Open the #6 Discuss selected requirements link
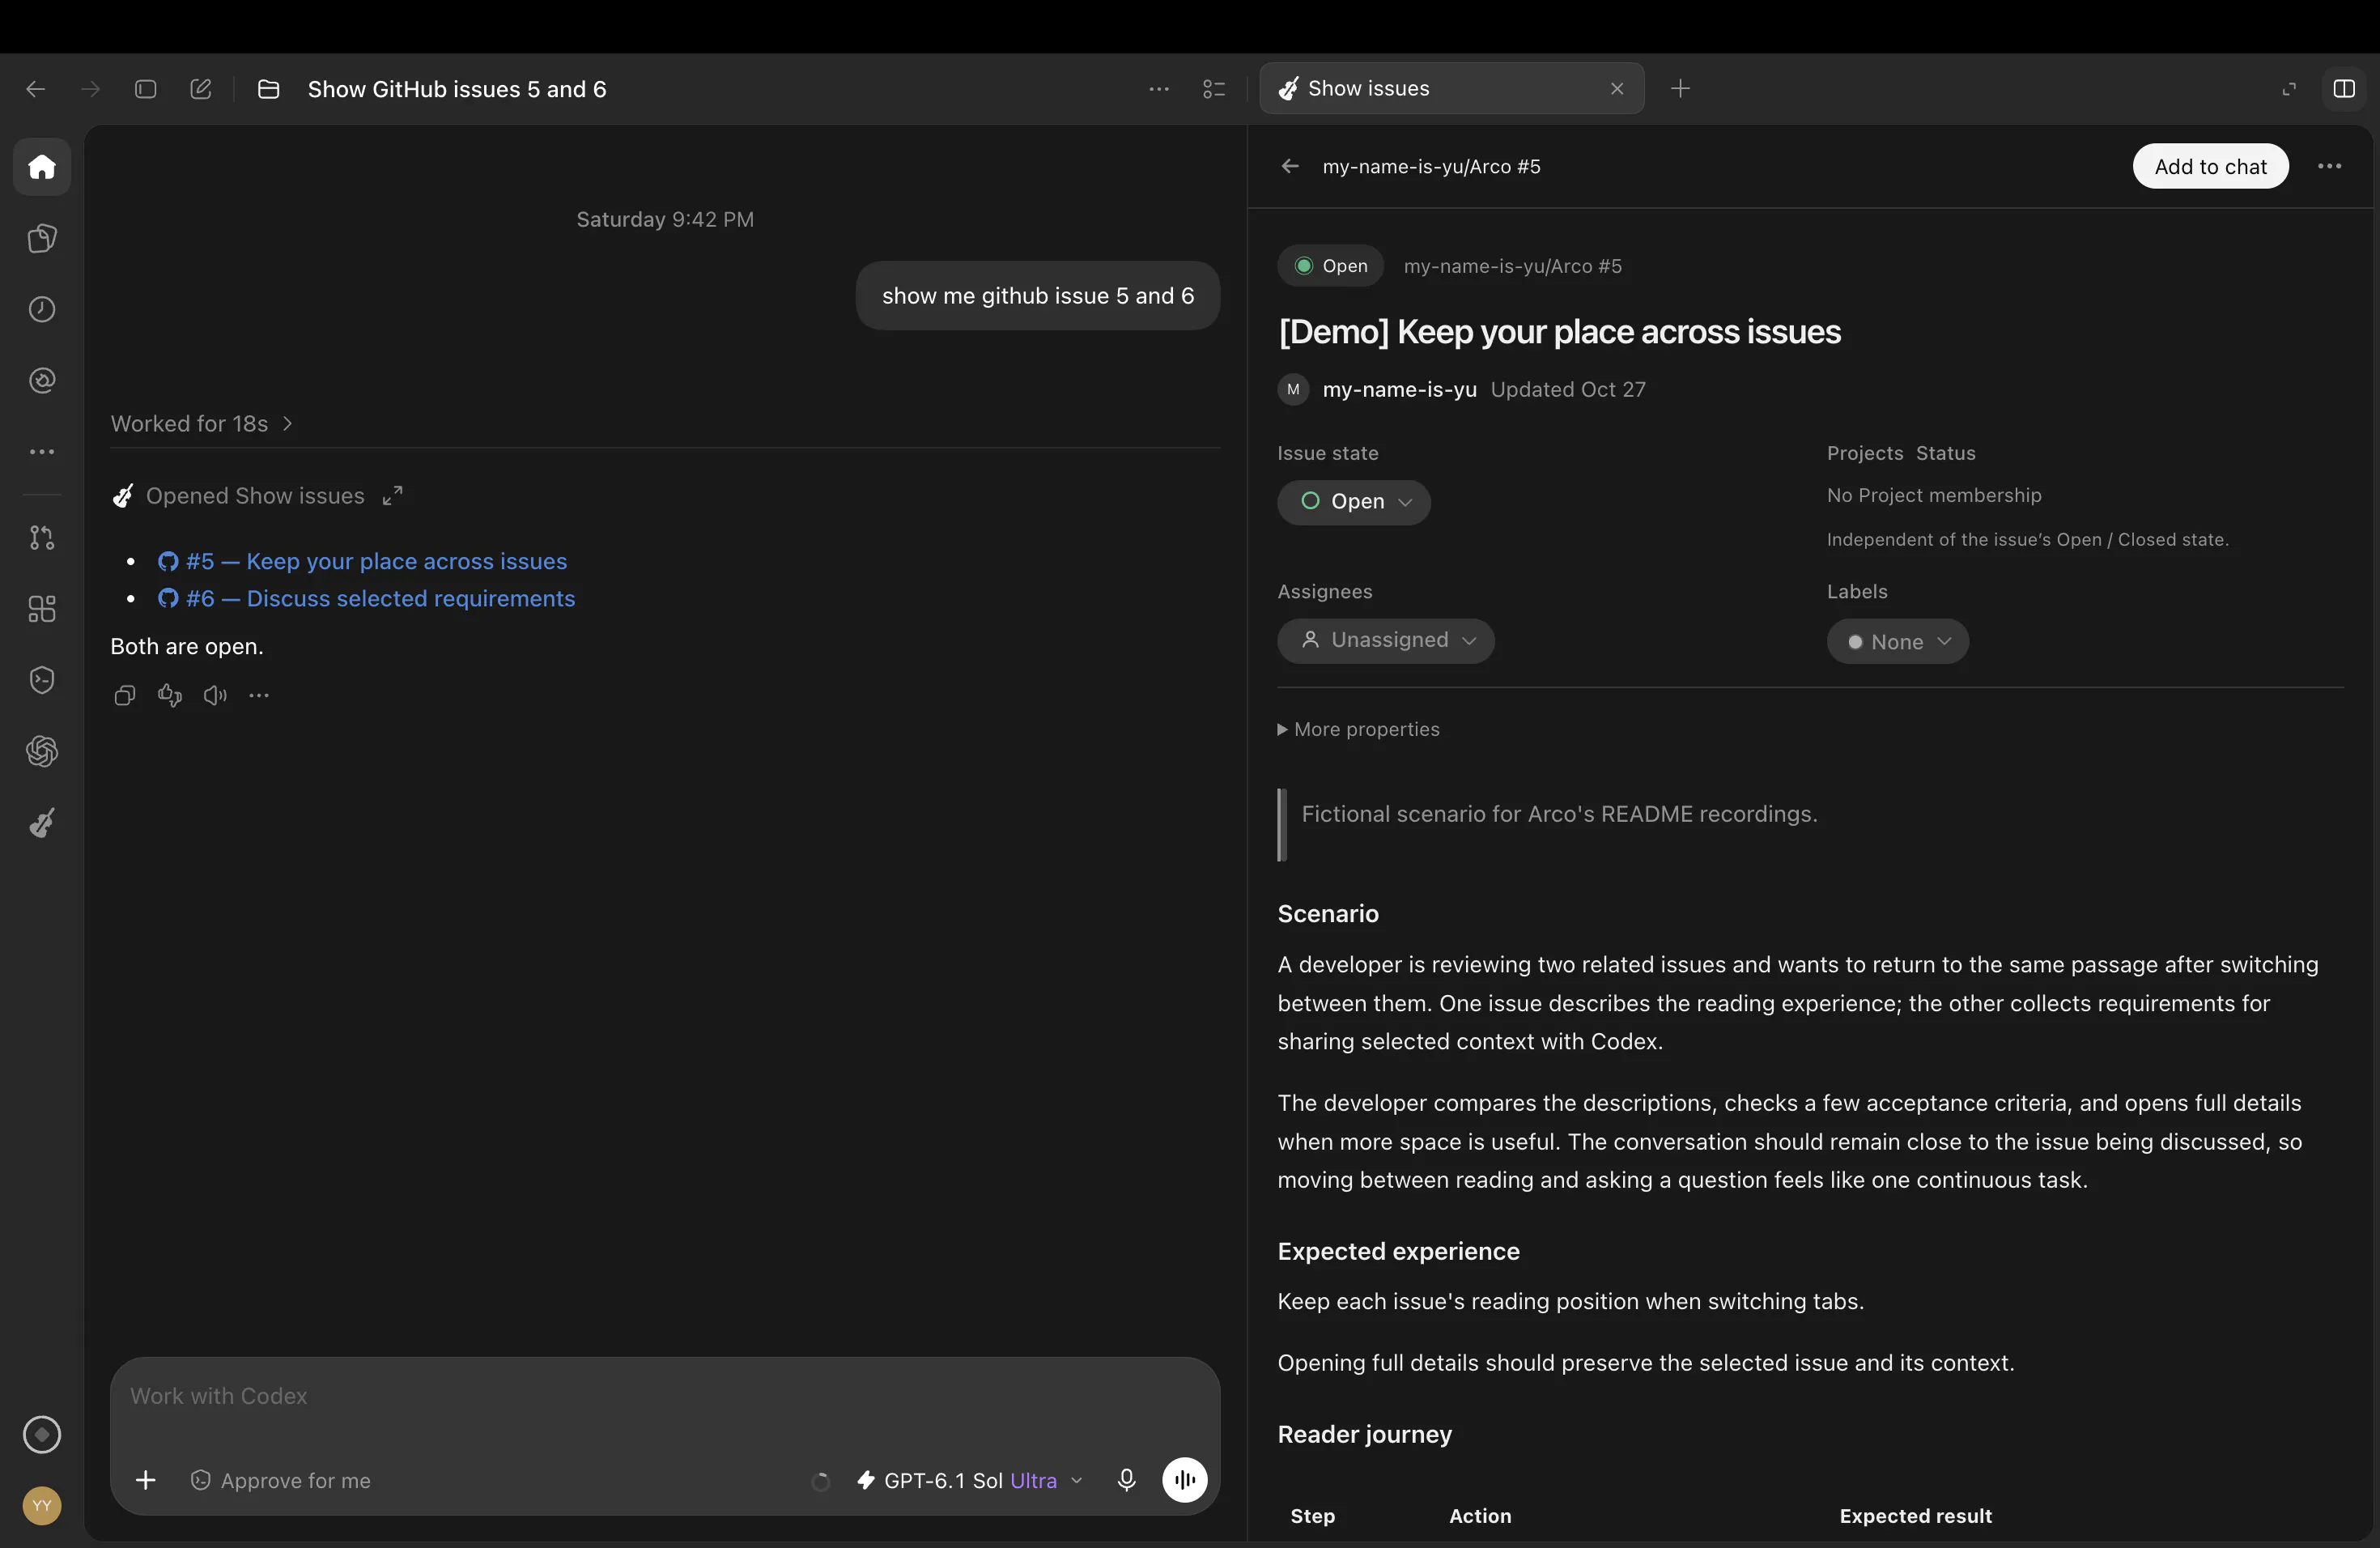Screen dimensions: 2380x1548 pyautogui.click(x=366, y=598)
